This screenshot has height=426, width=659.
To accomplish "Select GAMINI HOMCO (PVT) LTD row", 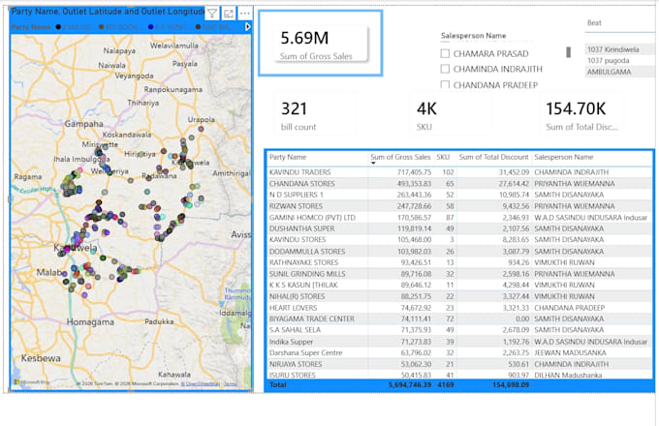I will click(459, 218).
